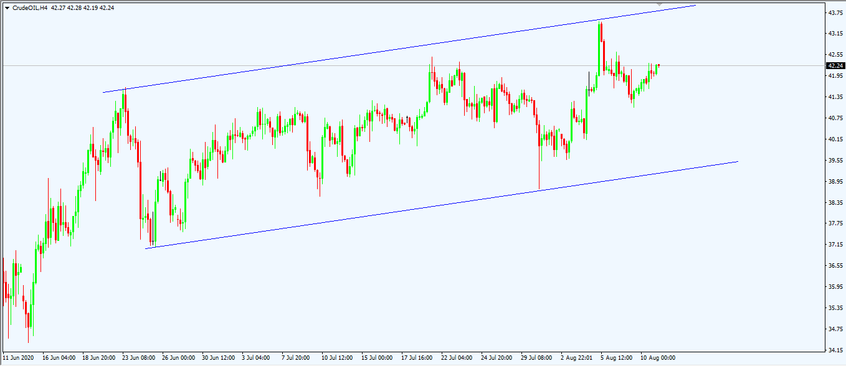Click the 30 Jun 12:00 time label
This screenshot has width=846, height=366.
click(219, 358)
